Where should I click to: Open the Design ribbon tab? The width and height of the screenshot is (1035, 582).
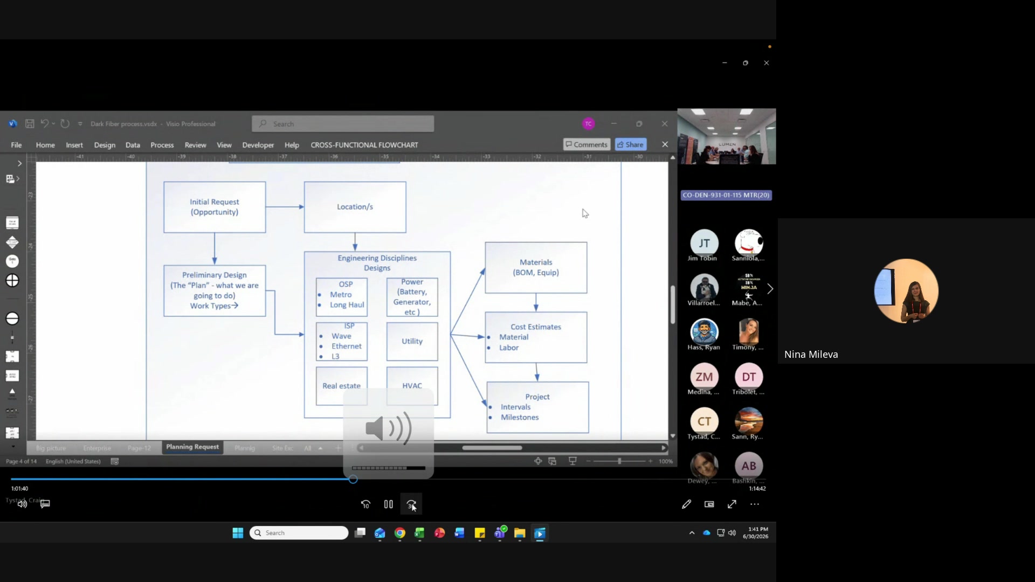click(x=105, y=145)
